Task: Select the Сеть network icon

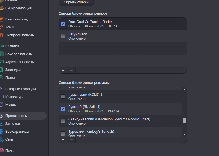Action: pyautogui.click(x=1, y=139)
